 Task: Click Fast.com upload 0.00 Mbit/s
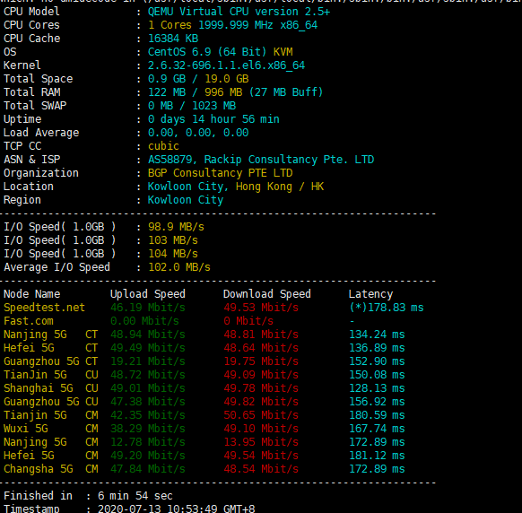point(144,321)
